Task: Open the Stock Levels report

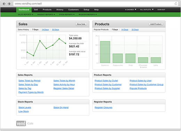Action: click(x=25, y=107)
